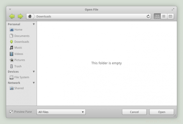Click the green back arrow

pos(12,16)
